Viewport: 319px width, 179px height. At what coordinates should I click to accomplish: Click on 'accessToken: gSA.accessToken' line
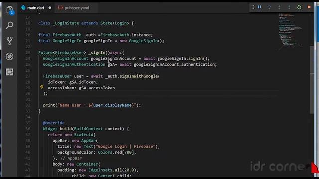tap(81, 88)
